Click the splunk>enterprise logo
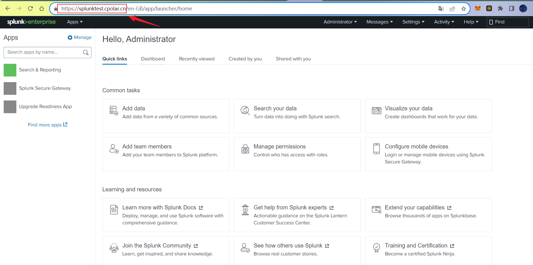The image size is (533, 265). (x=31, y=22)
